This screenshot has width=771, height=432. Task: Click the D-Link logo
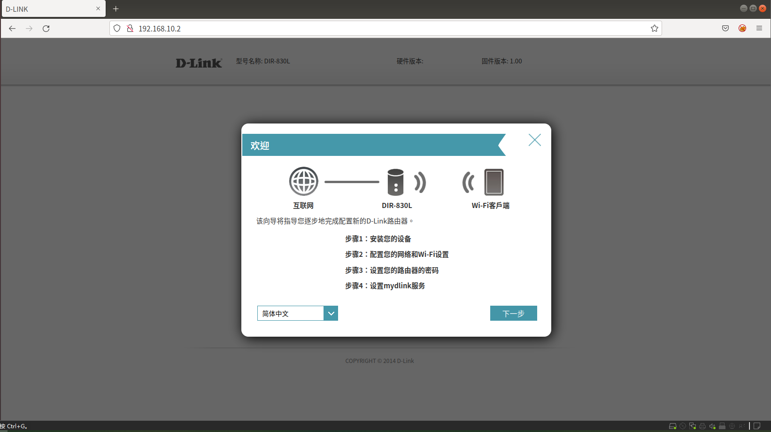tap(199, 63)
